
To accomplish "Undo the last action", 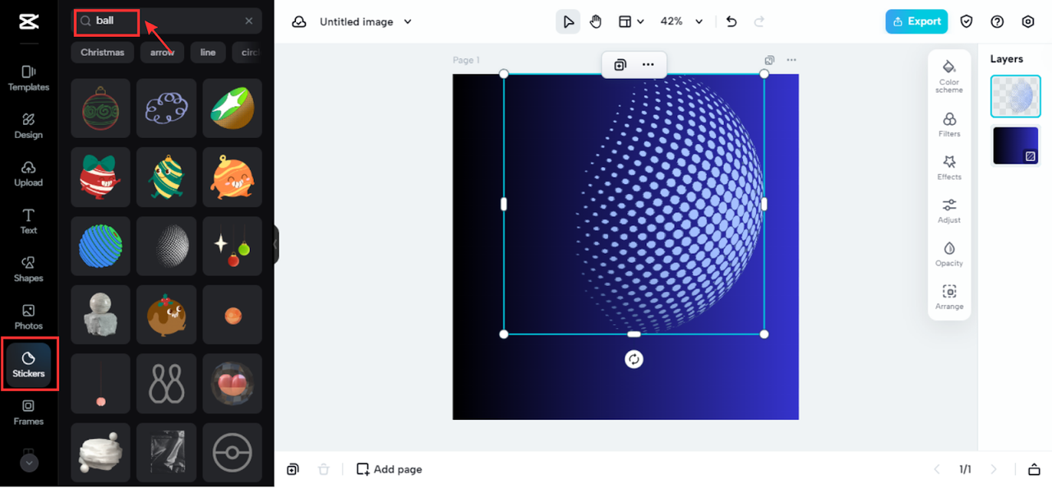I will 731,21.
